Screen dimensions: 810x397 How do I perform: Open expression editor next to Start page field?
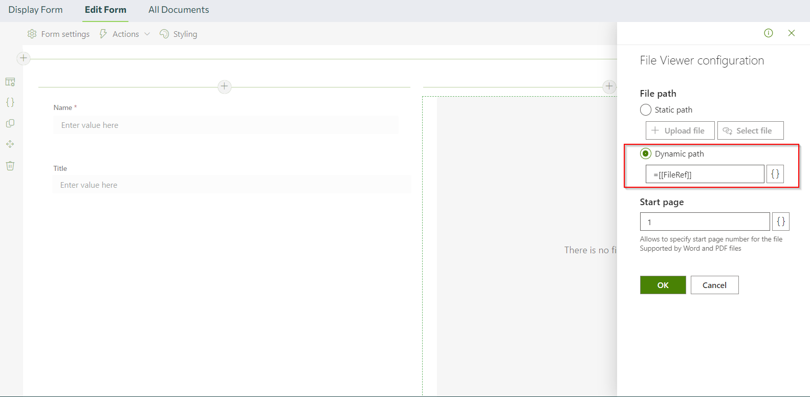click(x=781, y=222)
